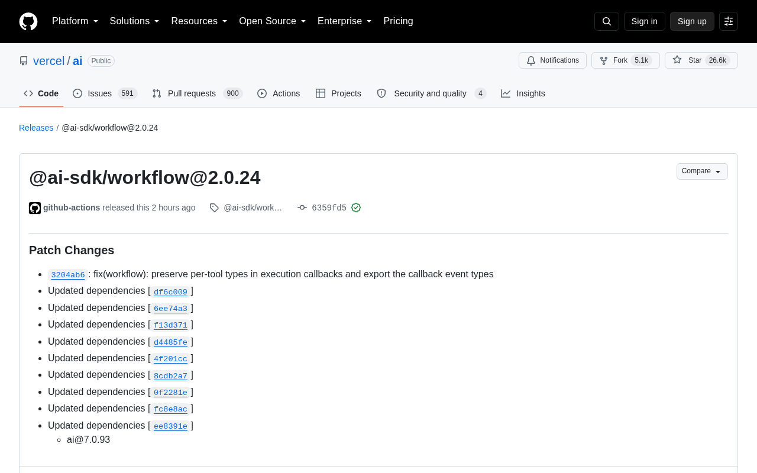Switch to Security and quality tab
This screenshot has height=473, width=757.
(431, 93)
